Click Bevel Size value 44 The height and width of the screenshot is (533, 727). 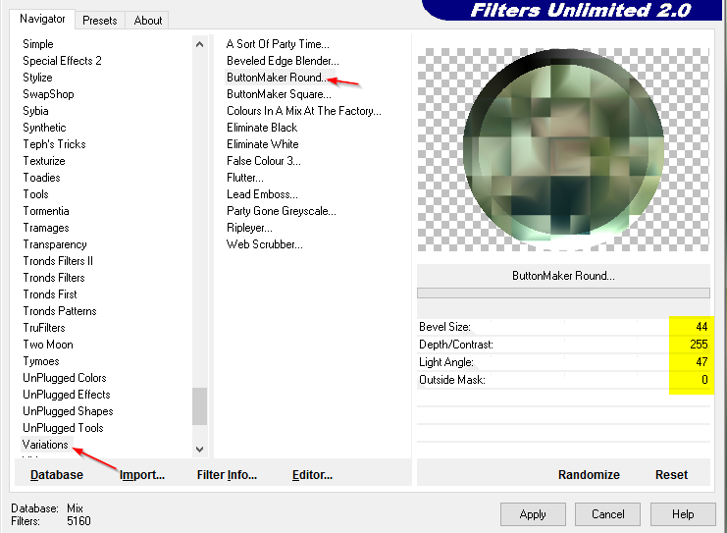tap(701, 327)
